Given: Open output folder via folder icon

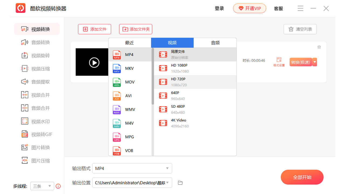Looking at the screenshot, I should pos(180,182).
